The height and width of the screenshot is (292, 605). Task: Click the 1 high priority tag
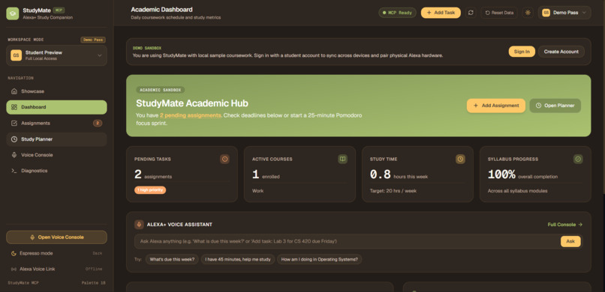(150, 190)
